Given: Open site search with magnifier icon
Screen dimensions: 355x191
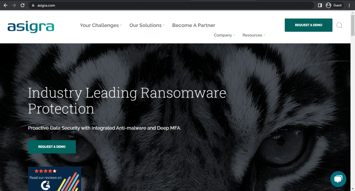Looking at the screenshot, I should (339, 25).
